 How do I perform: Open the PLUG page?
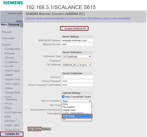click(9, 104)
